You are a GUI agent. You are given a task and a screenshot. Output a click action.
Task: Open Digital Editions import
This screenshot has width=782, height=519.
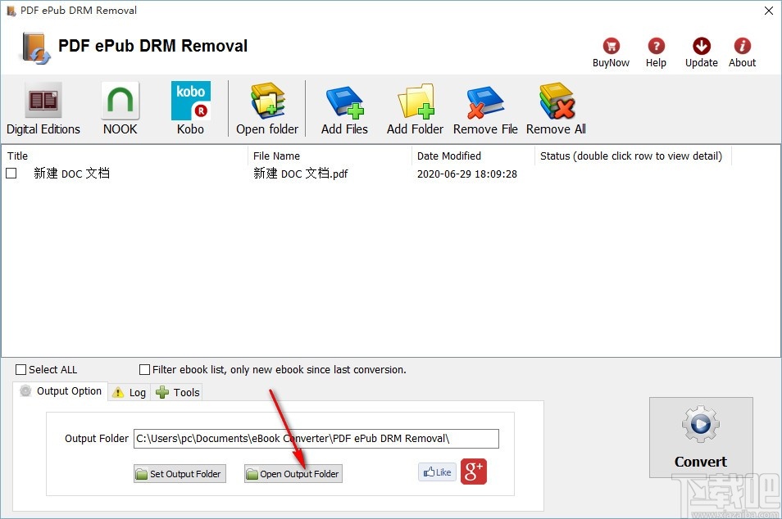(x=43, y=109)
